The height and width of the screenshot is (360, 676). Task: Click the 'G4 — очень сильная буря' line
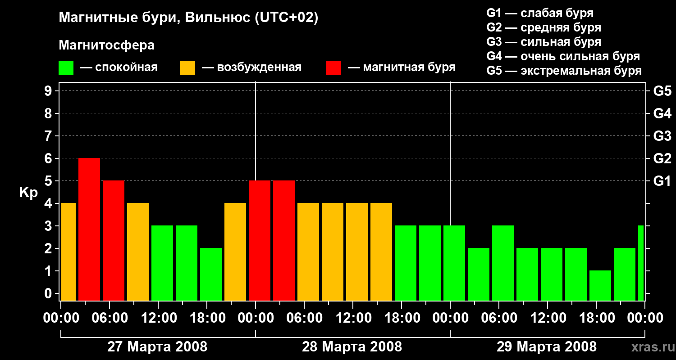pyautogui.click(x=563, y=56)
